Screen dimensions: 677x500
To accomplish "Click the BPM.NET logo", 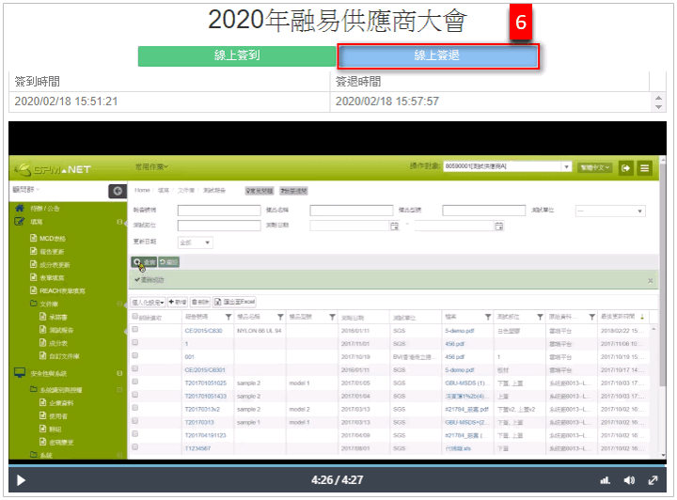I will point(53,169).
